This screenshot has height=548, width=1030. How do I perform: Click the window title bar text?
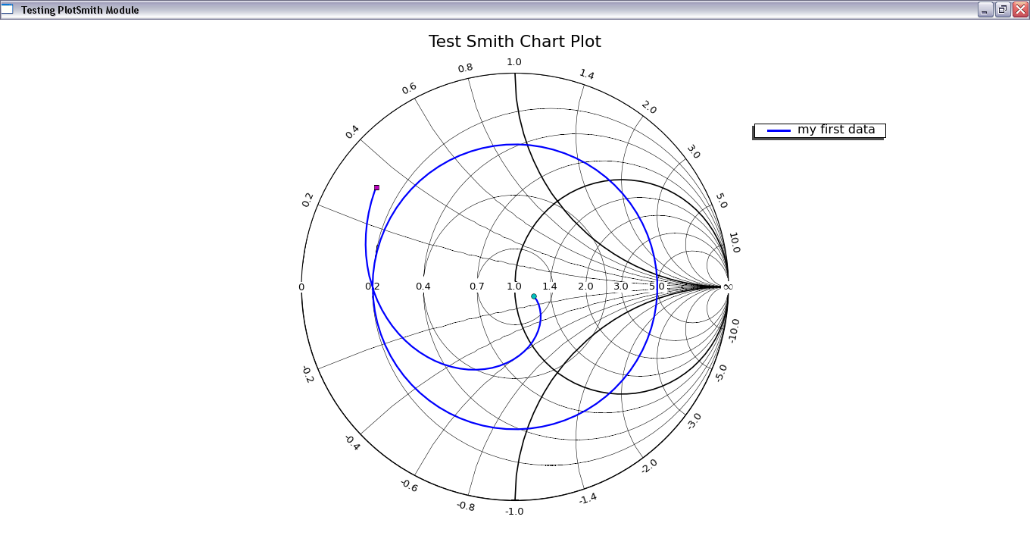click(x=80, y=10)
